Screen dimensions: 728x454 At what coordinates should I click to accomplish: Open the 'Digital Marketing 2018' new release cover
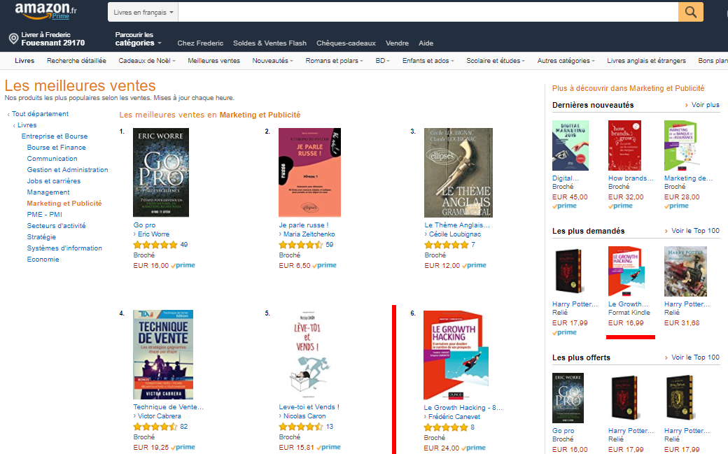pos(570,146)
